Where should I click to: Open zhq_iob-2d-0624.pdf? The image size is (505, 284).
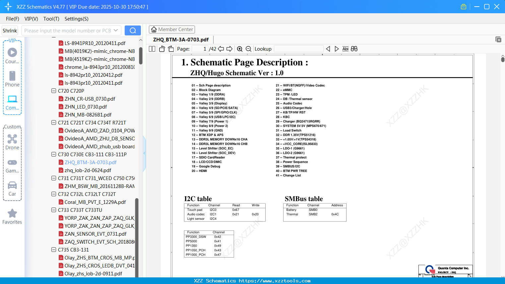tap(88, 170)
